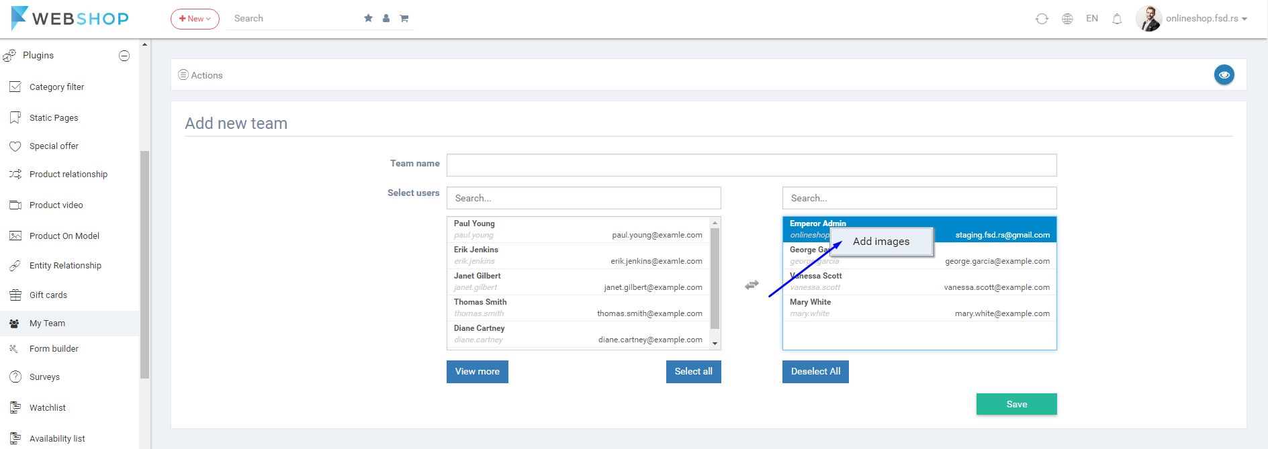1268x449 pixels.
Task: Open the Actions menu
Action: pyautogui.click(x=200, y=75)
